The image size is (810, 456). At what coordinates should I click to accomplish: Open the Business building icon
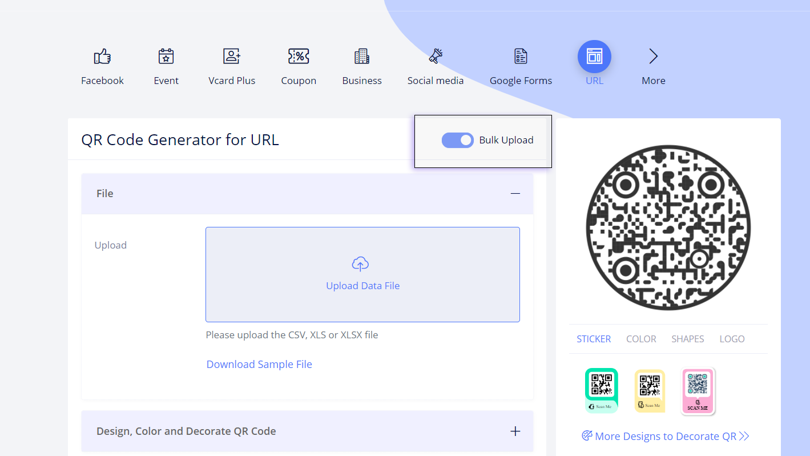[x=362, y=57]
